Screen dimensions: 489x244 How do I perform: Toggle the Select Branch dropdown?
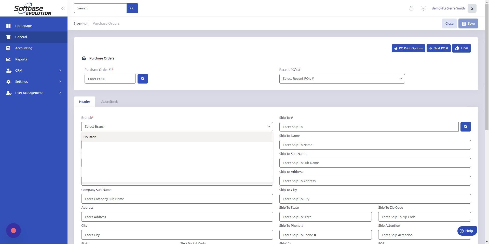177,127
